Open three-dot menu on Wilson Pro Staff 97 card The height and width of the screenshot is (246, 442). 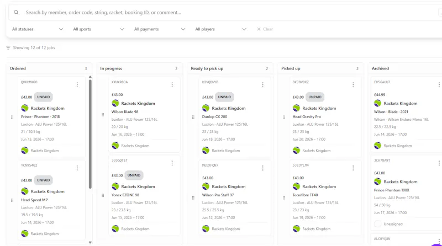coord(262,168)
